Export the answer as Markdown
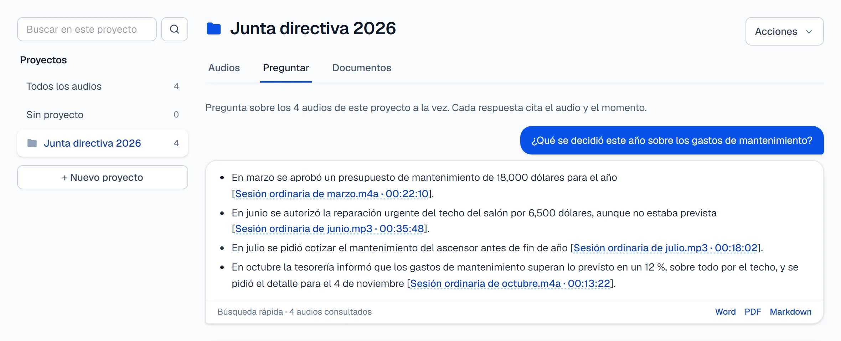 click(x=790, y=312)
